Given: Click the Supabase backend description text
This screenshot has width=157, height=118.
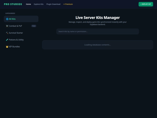Looking at the screenshot, I should pyautogui.click(x=98, y=23).
